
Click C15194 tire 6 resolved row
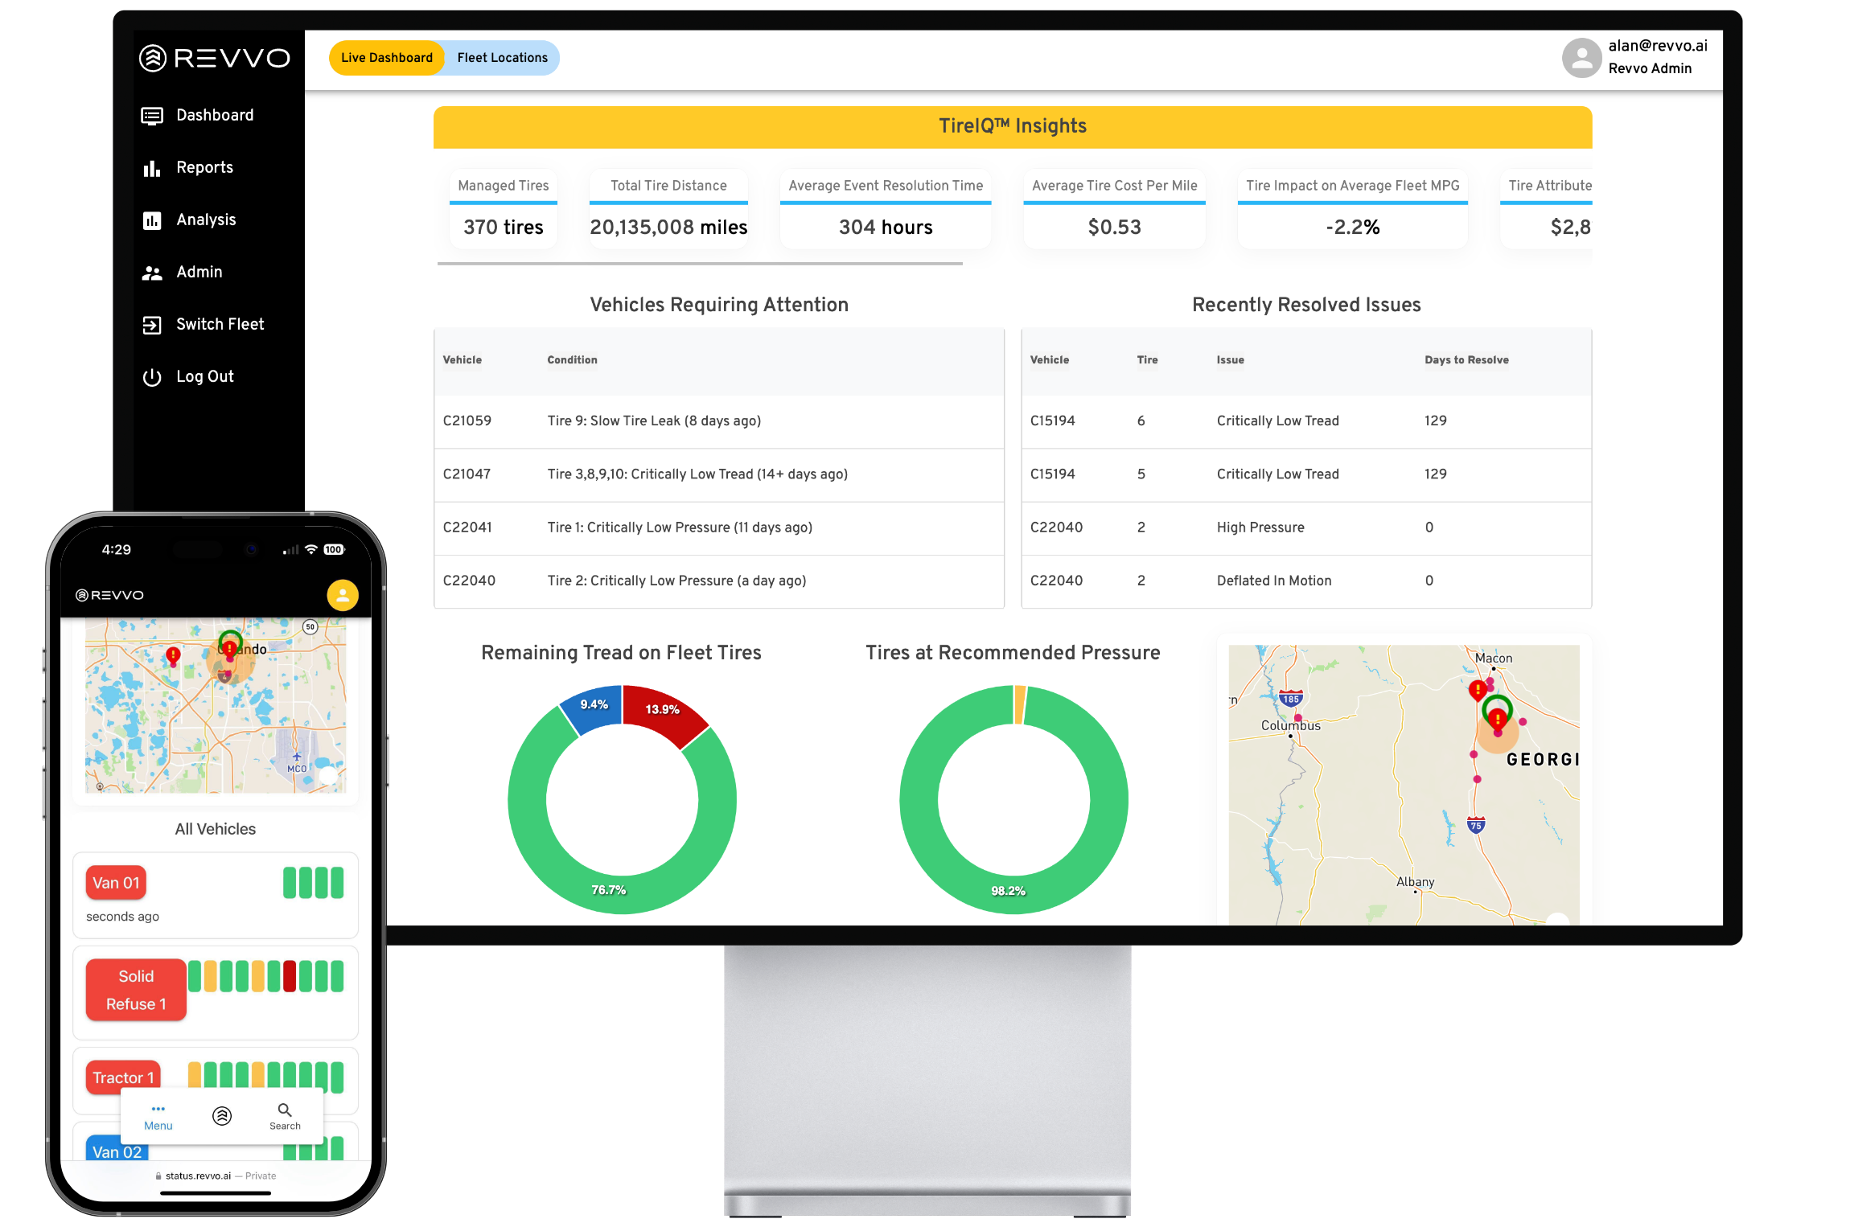[1306, 421]
